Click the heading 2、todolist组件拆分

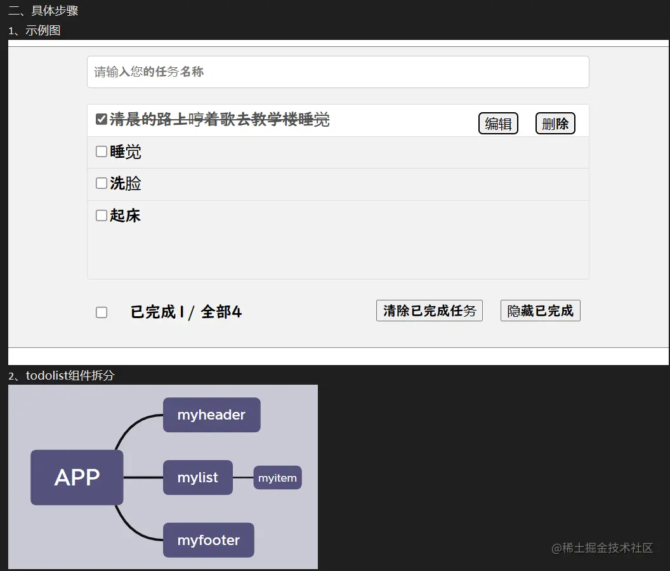(x=62, y=376)
